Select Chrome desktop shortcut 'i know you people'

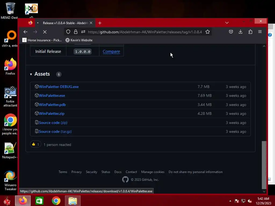pyautogui.click(x=10, y=124)
